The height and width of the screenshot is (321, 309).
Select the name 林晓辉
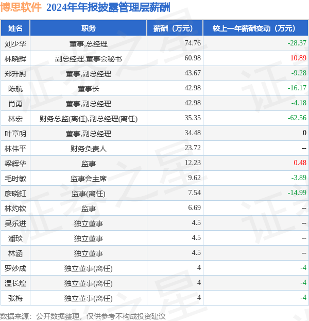[x=15, y=59]
